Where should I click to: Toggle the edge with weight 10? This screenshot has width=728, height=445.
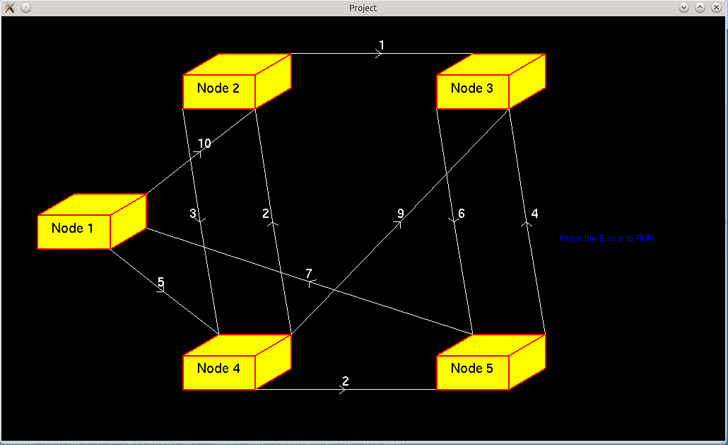[x=204, y=144]
